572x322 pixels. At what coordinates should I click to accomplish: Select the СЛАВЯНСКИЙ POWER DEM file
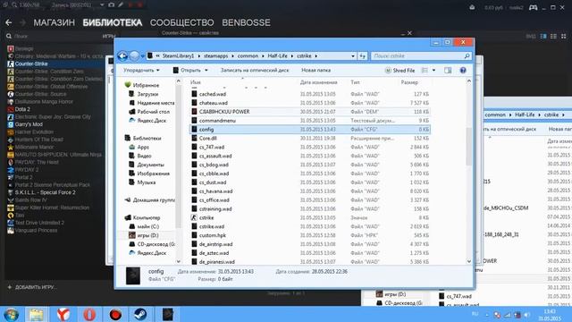point(310,112)
